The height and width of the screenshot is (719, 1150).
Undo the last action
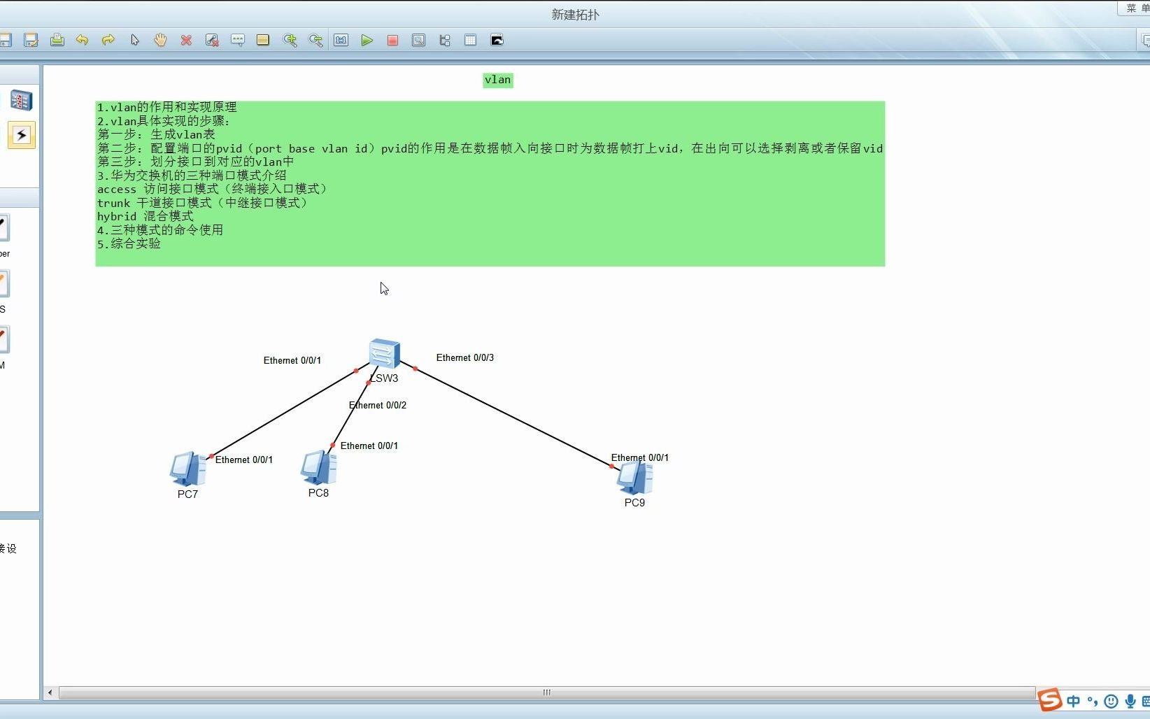(83, 40)
